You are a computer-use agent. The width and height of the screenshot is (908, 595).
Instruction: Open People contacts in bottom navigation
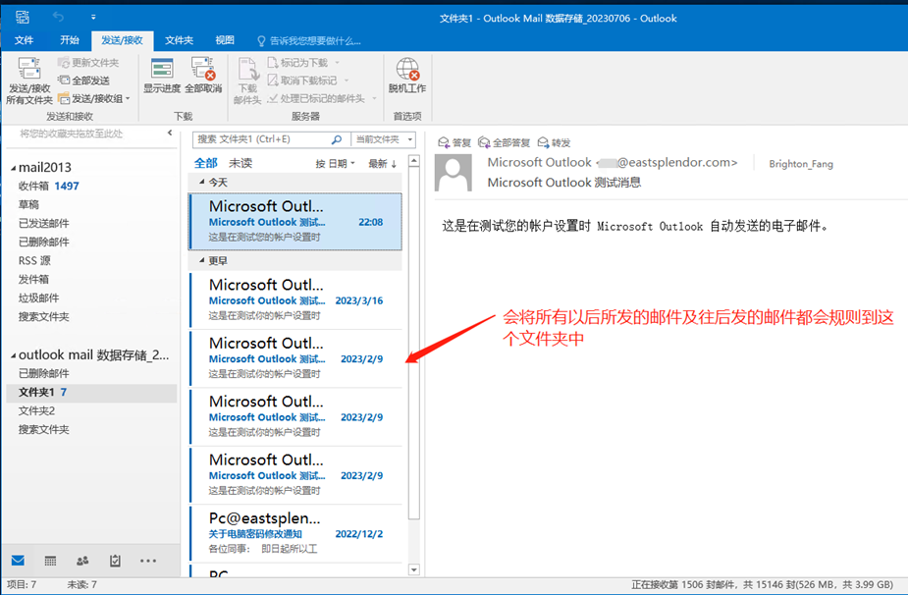[82, 561]
